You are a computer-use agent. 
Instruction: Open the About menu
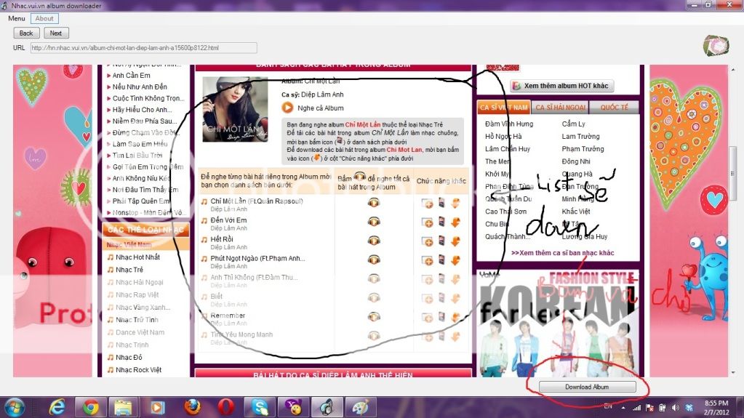tap(44, 18)
